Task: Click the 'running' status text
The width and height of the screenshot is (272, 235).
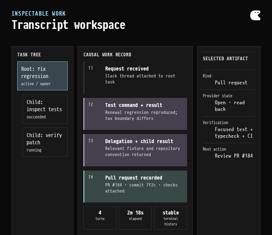Action: (x=34, y=150)
